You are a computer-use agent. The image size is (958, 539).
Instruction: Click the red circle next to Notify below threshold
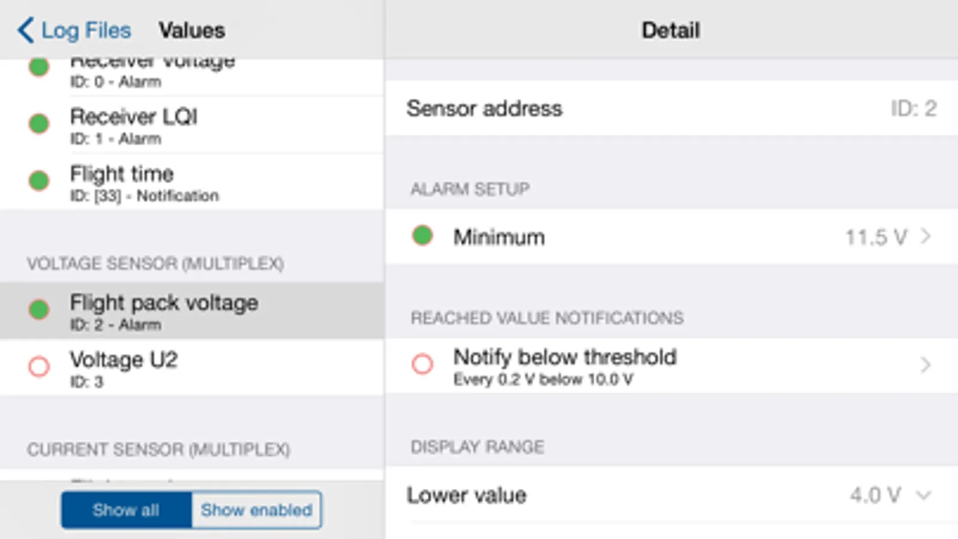pyautogui.click(x=422, y=364)
